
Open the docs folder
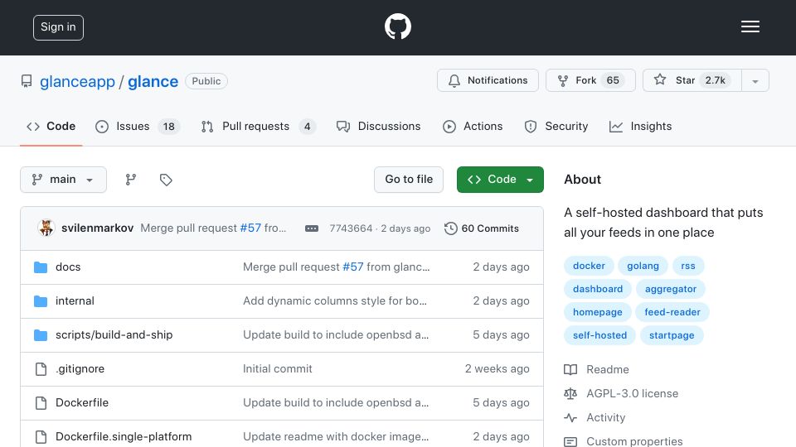[x=68, y=267]
